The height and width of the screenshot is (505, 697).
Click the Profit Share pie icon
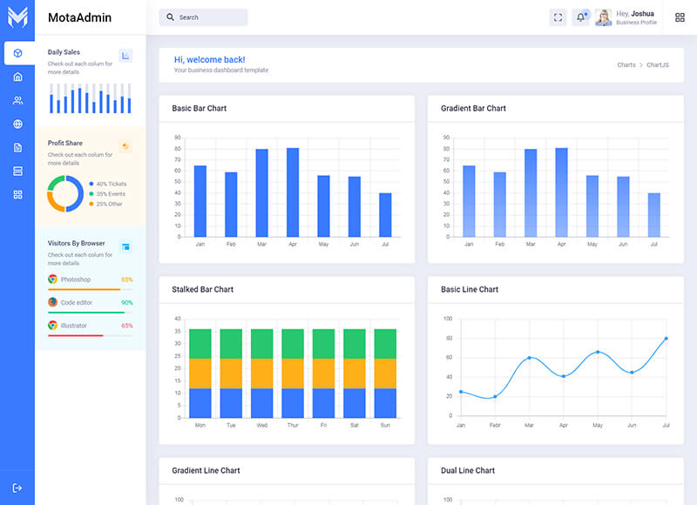[125, 146]
